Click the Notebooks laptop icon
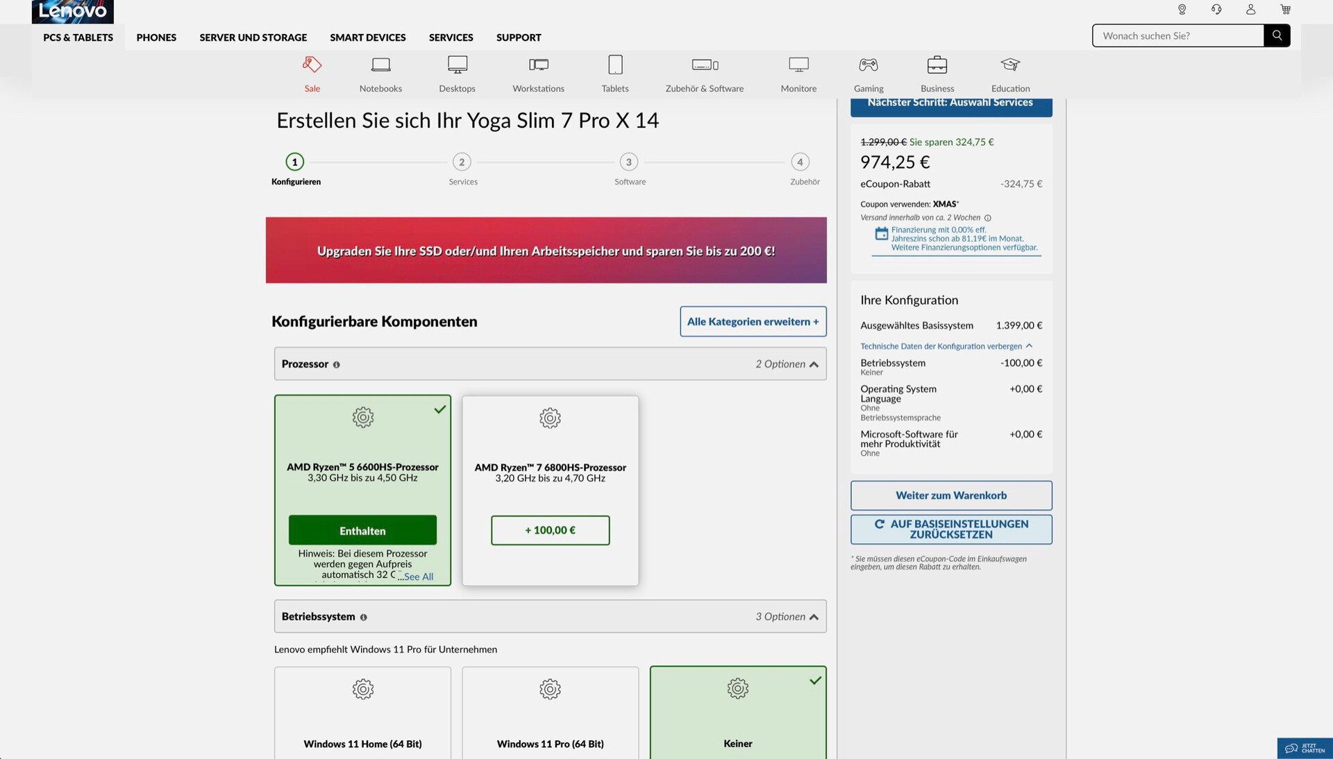This screenshot has height=759, width=1333. (x=380, y=65)
